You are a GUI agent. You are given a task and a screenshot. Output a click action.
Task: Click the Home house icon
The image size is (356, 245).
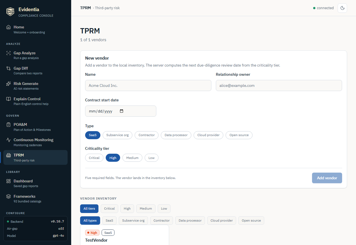point(8,27)
